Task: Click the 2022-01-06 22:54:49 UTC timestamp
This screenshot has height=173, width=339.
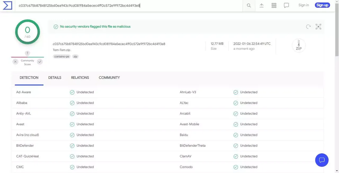Action: [252, 44]
